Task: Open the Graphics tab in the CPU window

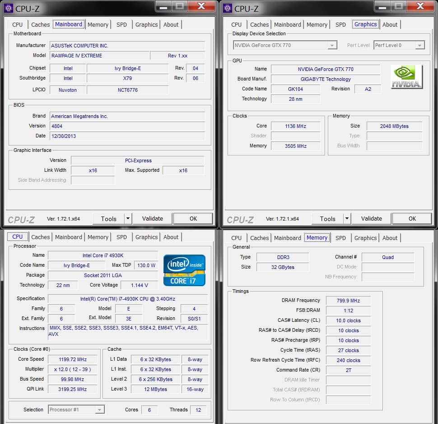Action: coord(146,237)
